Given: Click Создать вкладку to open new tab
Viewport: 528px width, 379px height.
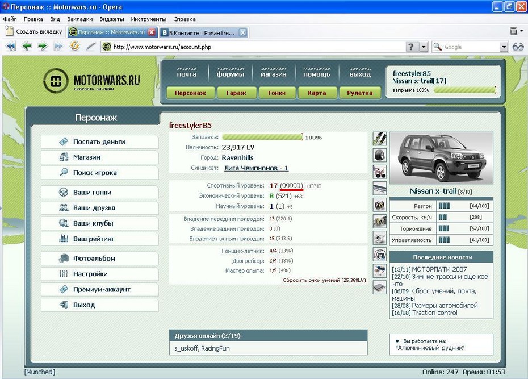Looking at the screenshot, I should [34, 31].
